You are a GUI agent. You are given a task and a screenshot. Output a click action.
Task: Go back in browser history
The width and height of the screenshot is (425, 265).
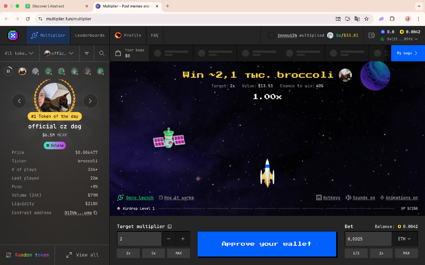[x=7, y=19]
